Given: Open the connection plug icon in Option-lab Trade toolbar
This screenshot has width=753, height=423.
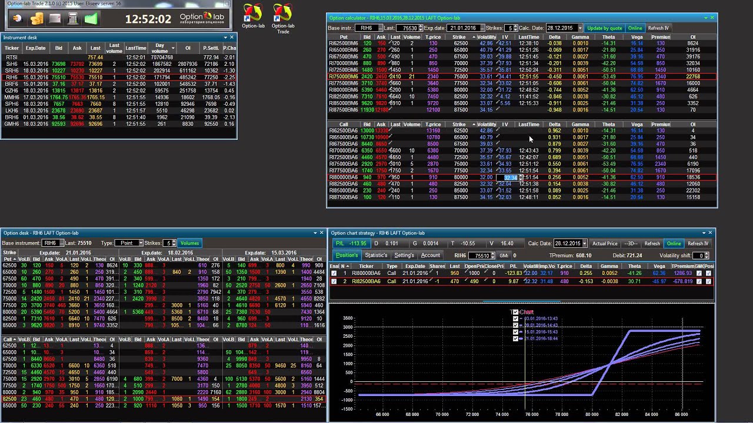Looking at the screenshot, I should click(x=17, y=18).
